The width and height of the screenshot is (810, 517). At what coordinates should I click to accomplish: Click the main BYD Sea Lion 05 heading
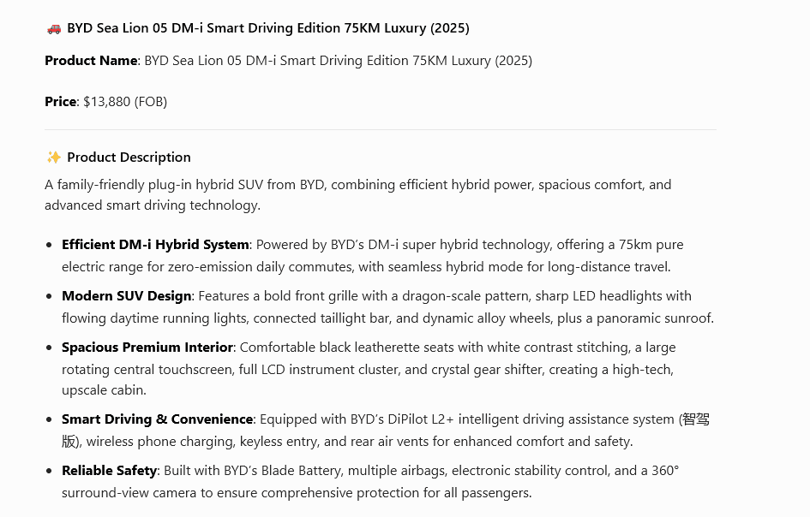coord(268,28)
